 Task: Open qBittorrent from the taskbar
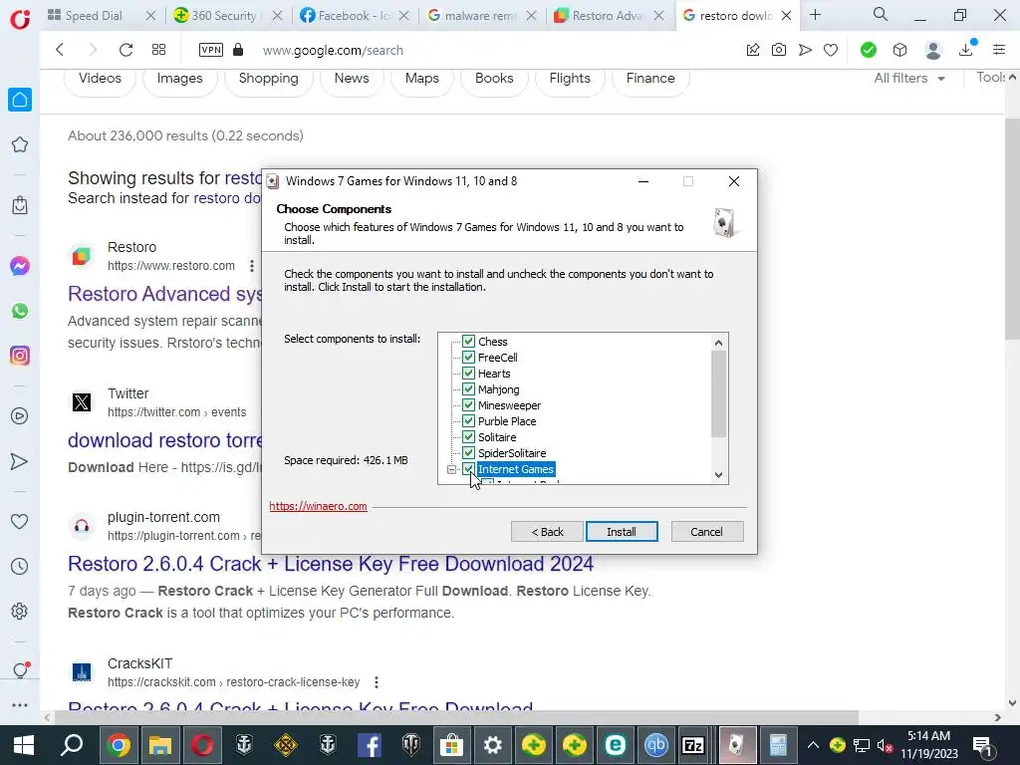(655, 745)
